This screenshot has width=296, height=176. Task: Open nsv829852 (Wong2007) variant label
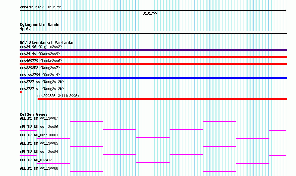tap(40, 68)
